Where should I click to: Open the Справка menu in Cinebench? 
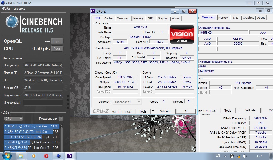point(19,9)
